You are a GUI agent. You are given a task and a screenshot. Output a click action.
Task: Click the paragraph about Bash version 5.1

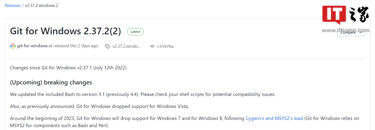pyautogui.click(x=142, y=94)
